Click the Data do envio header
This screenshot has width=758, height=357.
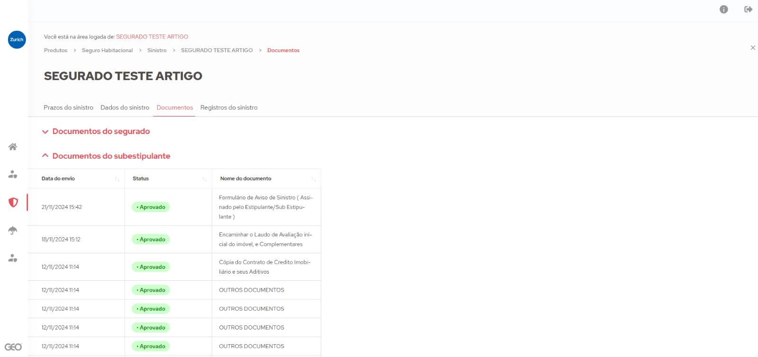[x=58, y=178]
